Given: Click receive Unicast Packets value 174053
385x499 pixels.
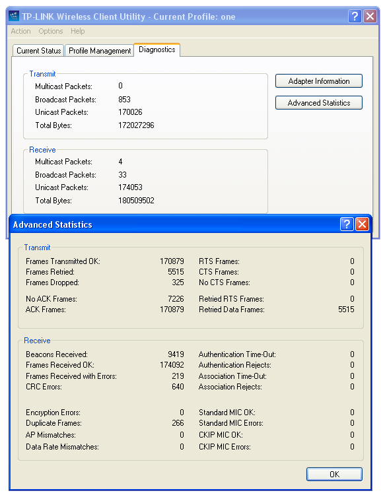Looking at the screenshot, I should pos(130,187).
